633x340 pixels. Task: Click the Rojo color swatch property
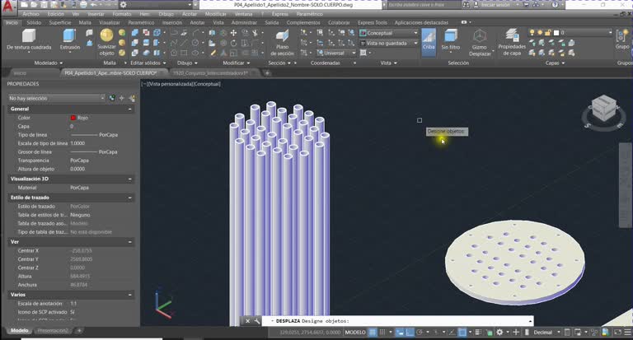73,118
